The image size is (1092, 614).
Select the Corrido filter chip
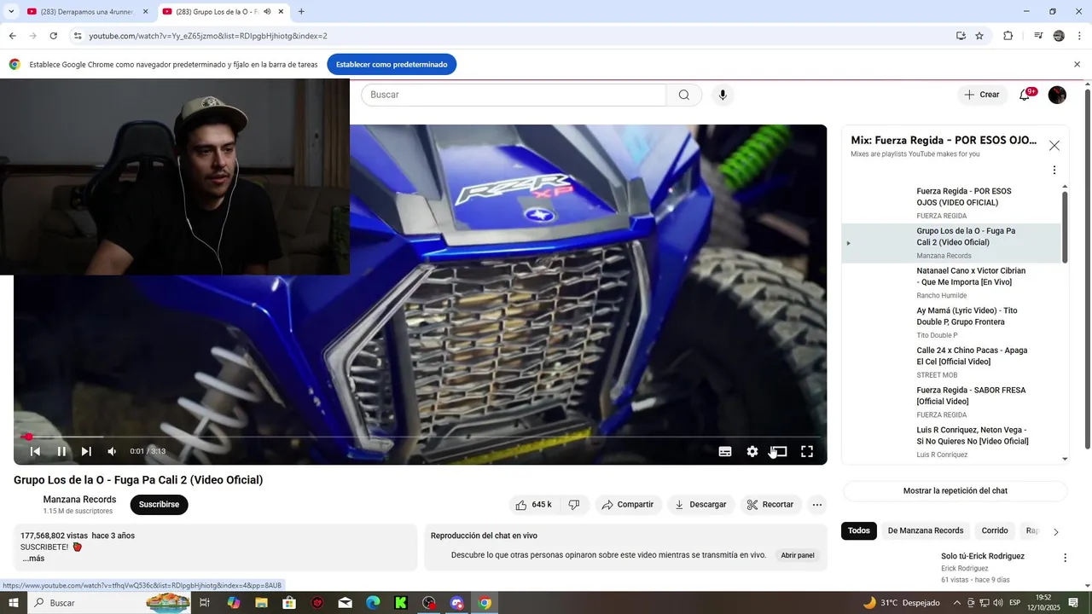(x=995, y=530)
